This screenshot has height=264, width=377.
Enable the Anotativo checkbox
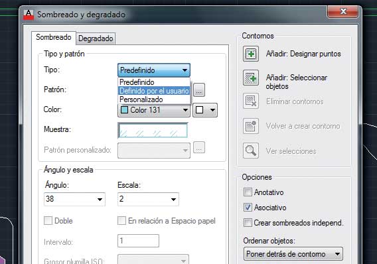[248, 192]
